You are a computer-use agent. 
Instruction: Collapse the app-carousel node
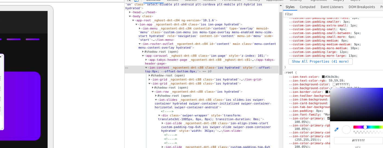[143, 56]
